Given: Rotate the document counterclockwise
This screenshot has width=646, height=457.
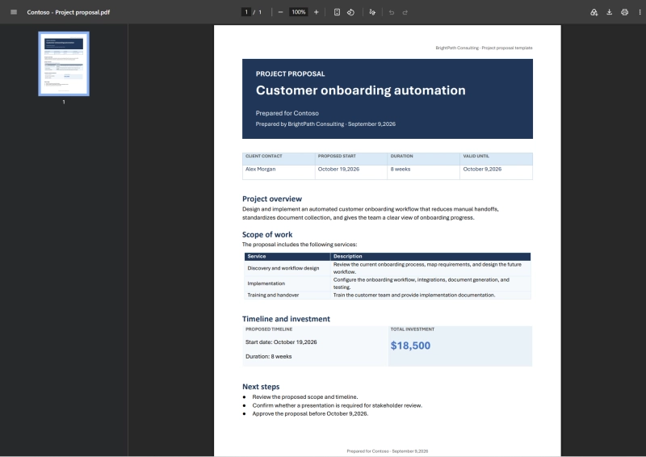Looking at the screenshot, I should [x=350, y=12].
